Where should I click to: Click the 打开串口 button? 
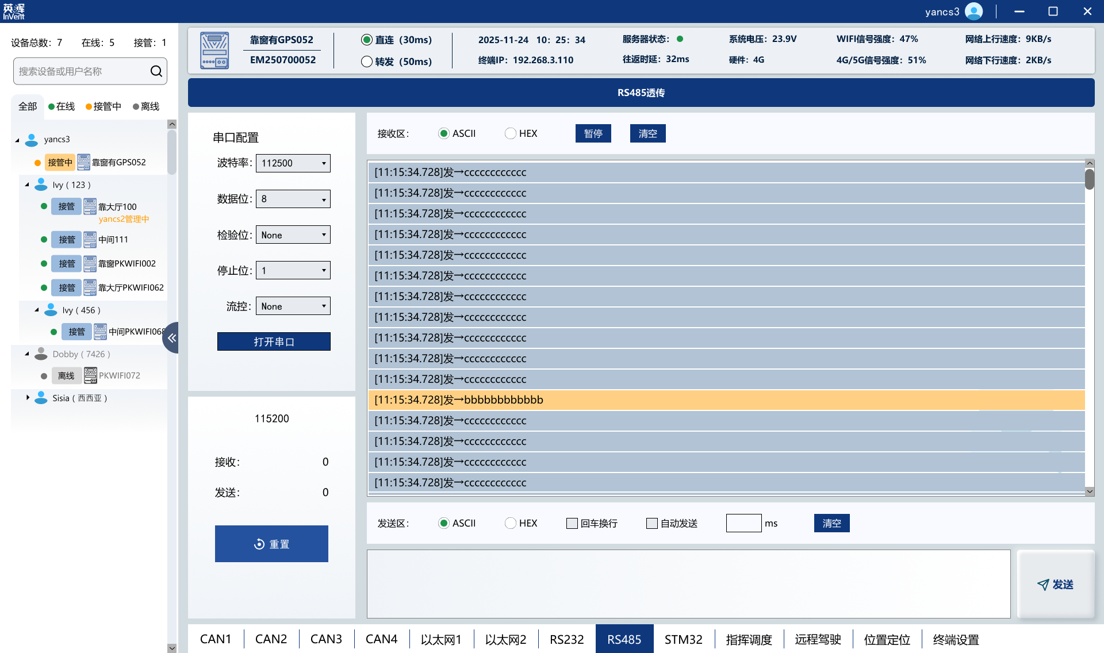274,341
